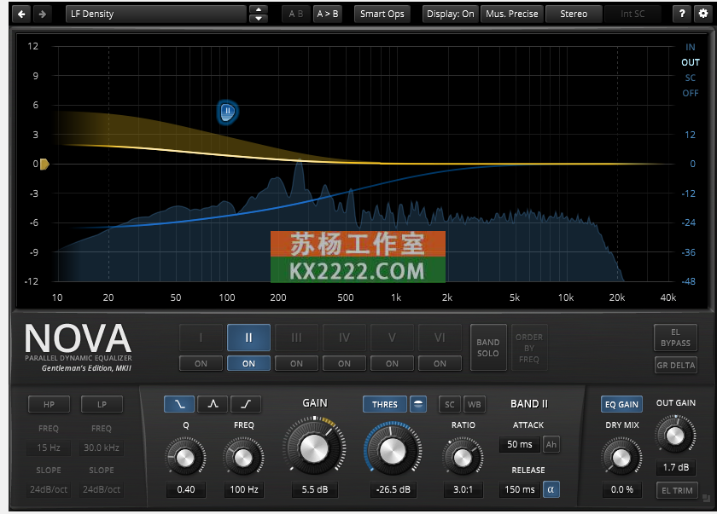Open the LP slope 24dB/oct selector
717x514 pixels.
[102, 489]
